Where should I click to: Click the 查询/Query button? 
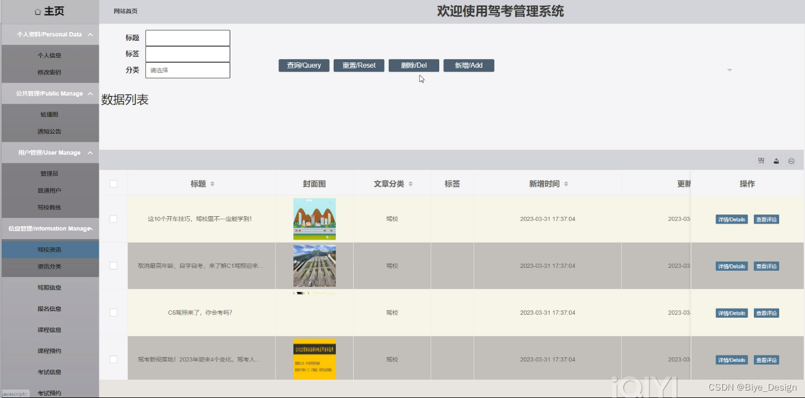[304, 65]
